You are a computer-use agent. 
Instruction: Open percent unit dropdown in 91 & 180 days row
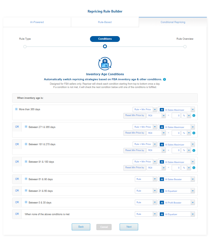(186, 168)
